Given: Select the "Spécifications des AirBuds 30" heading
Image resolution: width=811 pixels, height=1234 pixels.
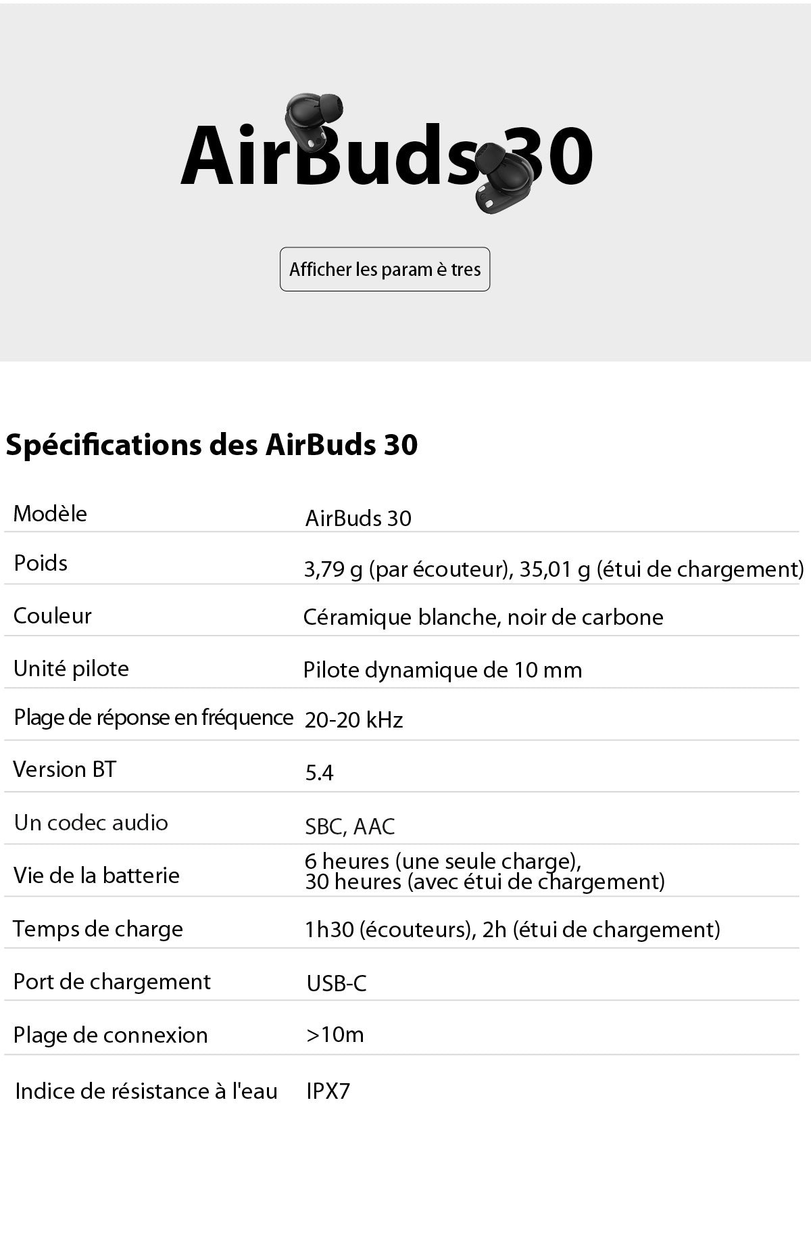Looking at the screenshot, I should tap(212, 445).
